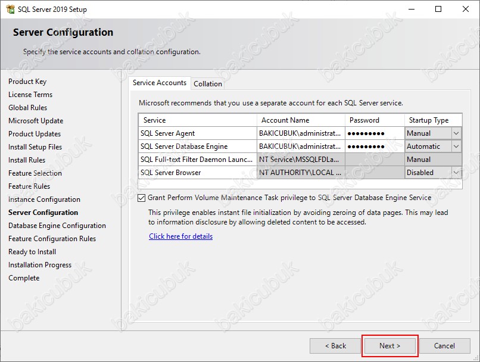Minimize the SQL Server Setup window
The width and height of the screenshot is (480, 362).
pyautogui.click(x=411, y=9)
